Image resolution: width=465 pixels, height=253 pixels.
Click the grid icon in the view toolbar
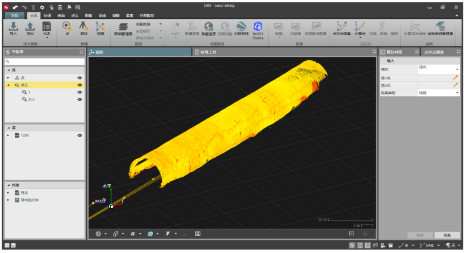[x=198, y=234]
